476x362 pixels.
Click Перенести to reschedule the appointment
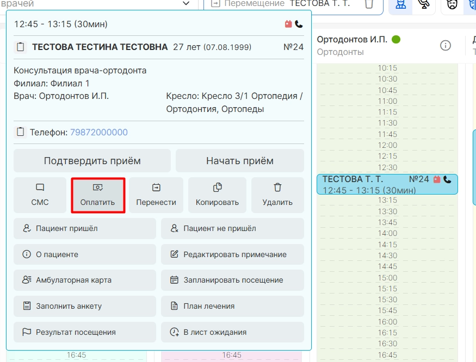click(x=156, y=195)
